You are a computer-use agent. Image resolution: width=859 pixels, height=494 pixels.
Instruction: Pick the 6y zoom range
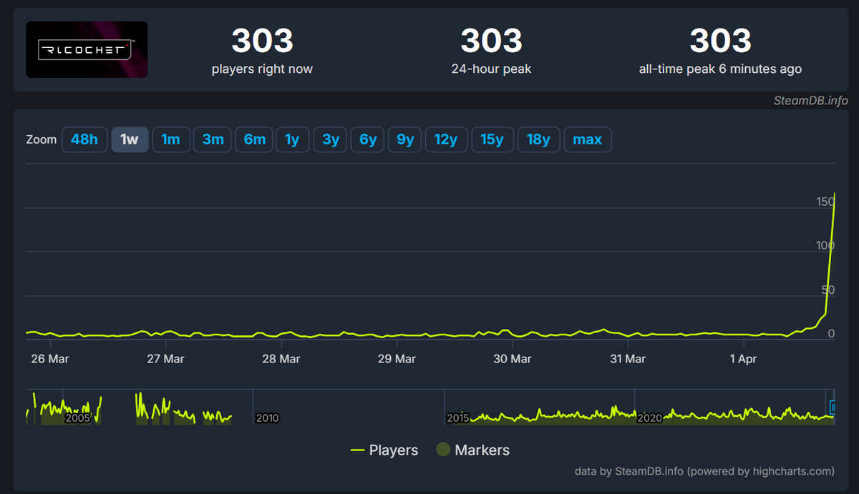(x=368, y=139)
